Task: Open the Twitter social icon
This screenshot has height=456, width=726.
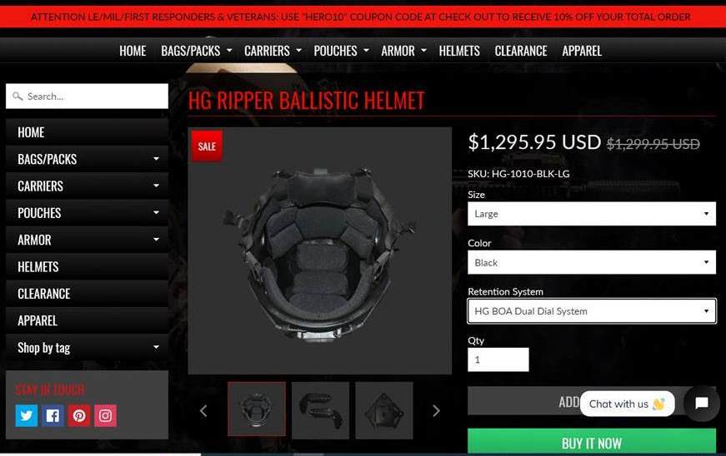Action: [27, 415]
